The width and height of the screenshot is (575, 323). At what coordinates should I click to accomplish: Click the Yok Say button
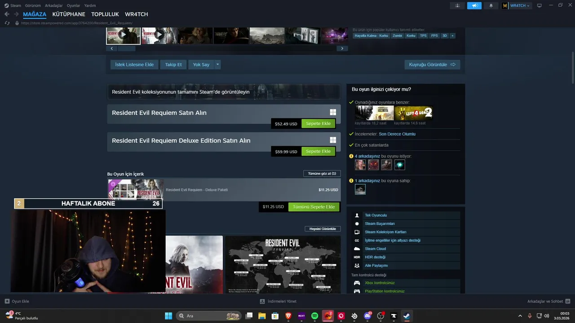tap(201, 65)
